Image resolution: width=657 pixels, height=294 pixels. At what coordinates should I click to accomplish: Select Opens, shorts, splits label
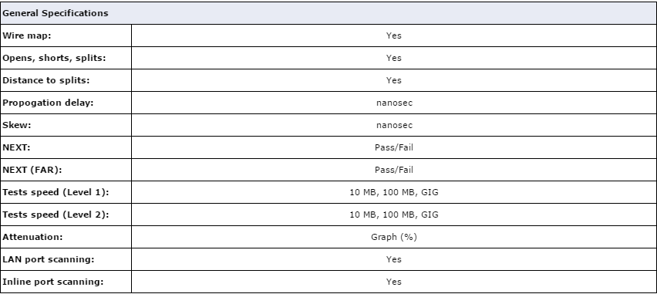(x=54, y=58)
